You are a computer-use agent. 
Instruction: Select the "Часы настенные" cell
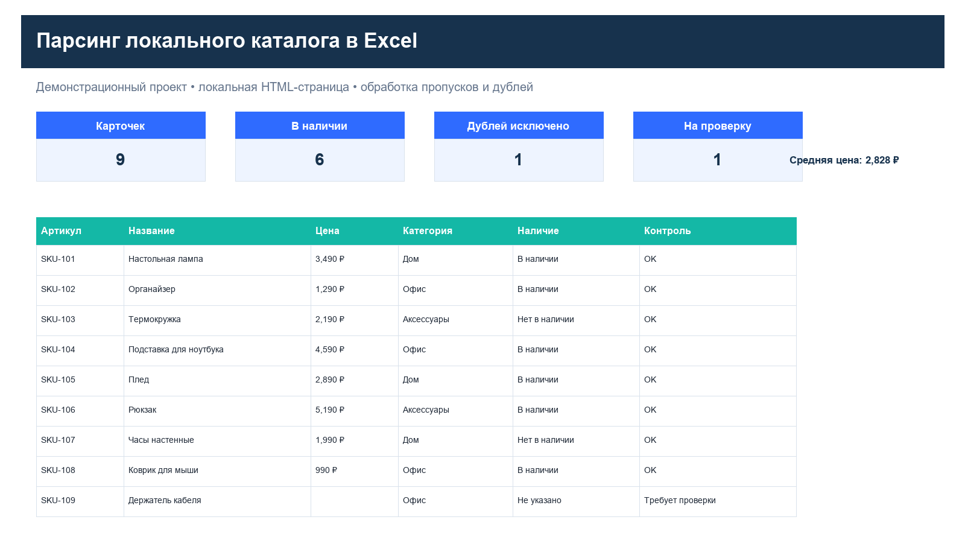click(217, 441)
